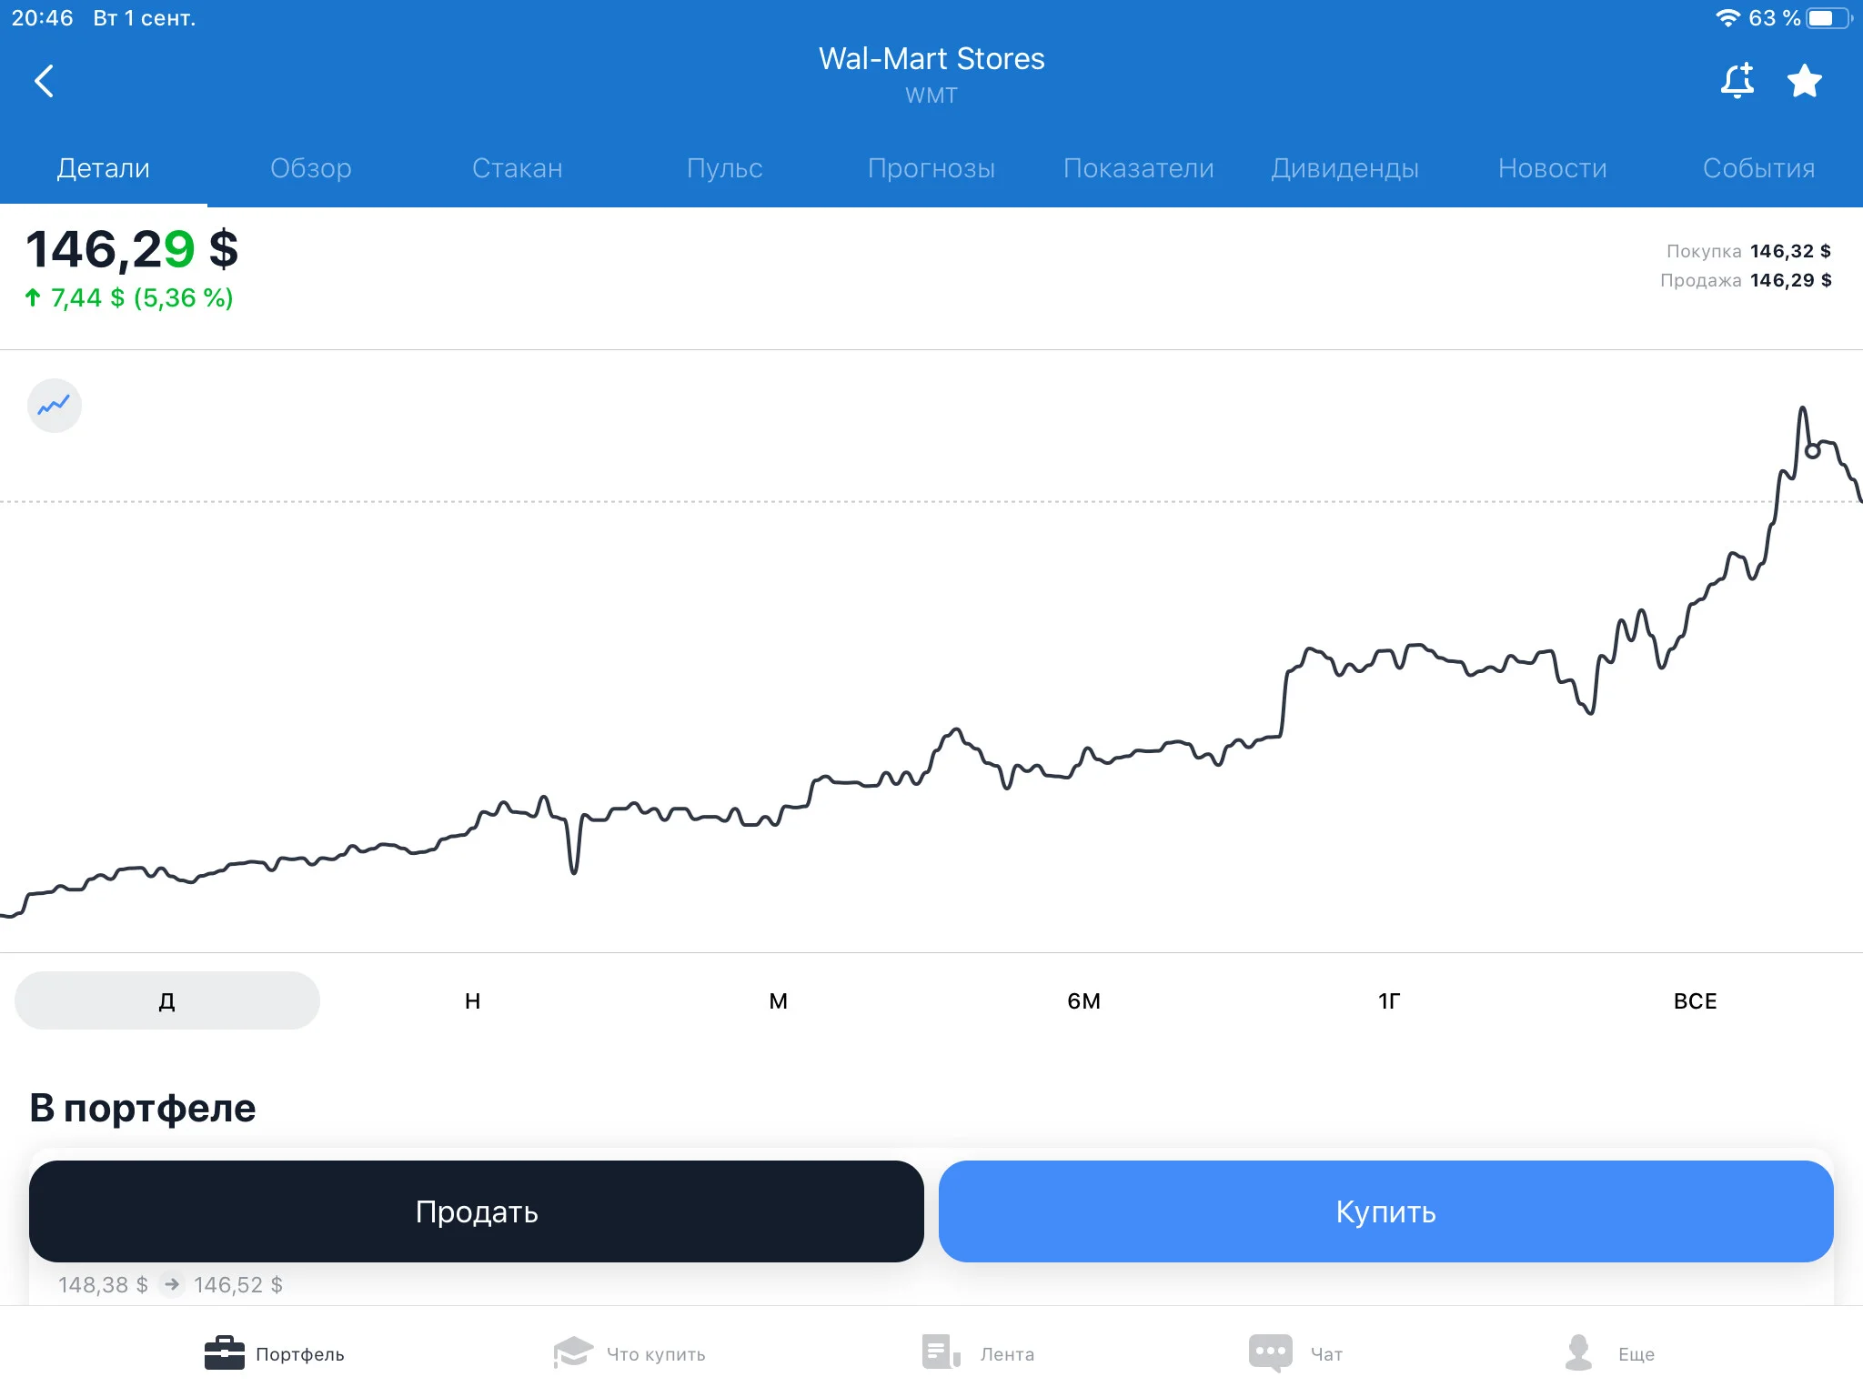Screen dimensions: 1863x1397
Task: Add a price alert with bell icon
Action: point(1737,80)
